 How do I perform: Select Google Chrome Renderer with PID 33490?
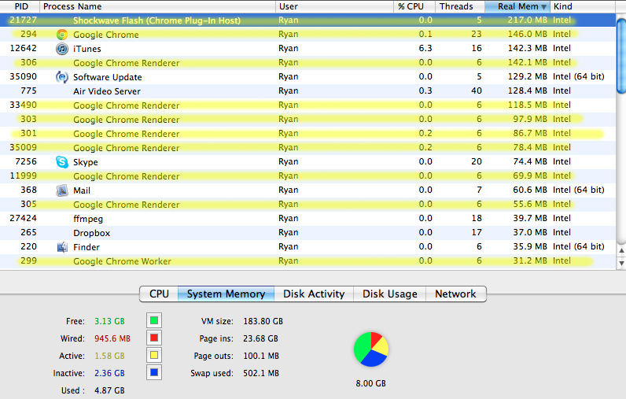click(x=307, y=105)
